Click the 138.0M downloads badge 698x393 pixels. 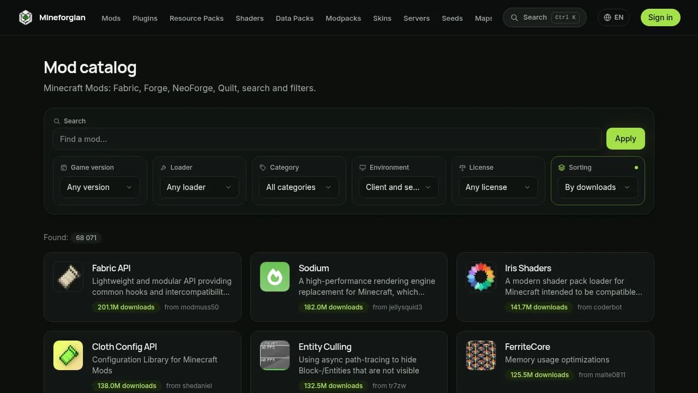(x=127, y=386)
